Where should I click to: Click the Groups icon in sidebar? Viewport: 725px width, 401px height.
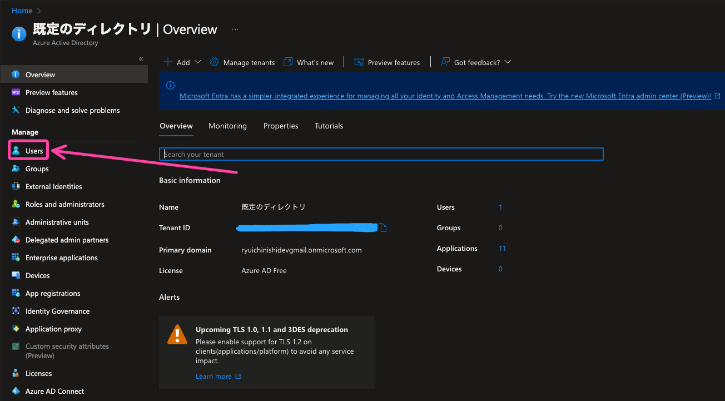coord(16,169)
